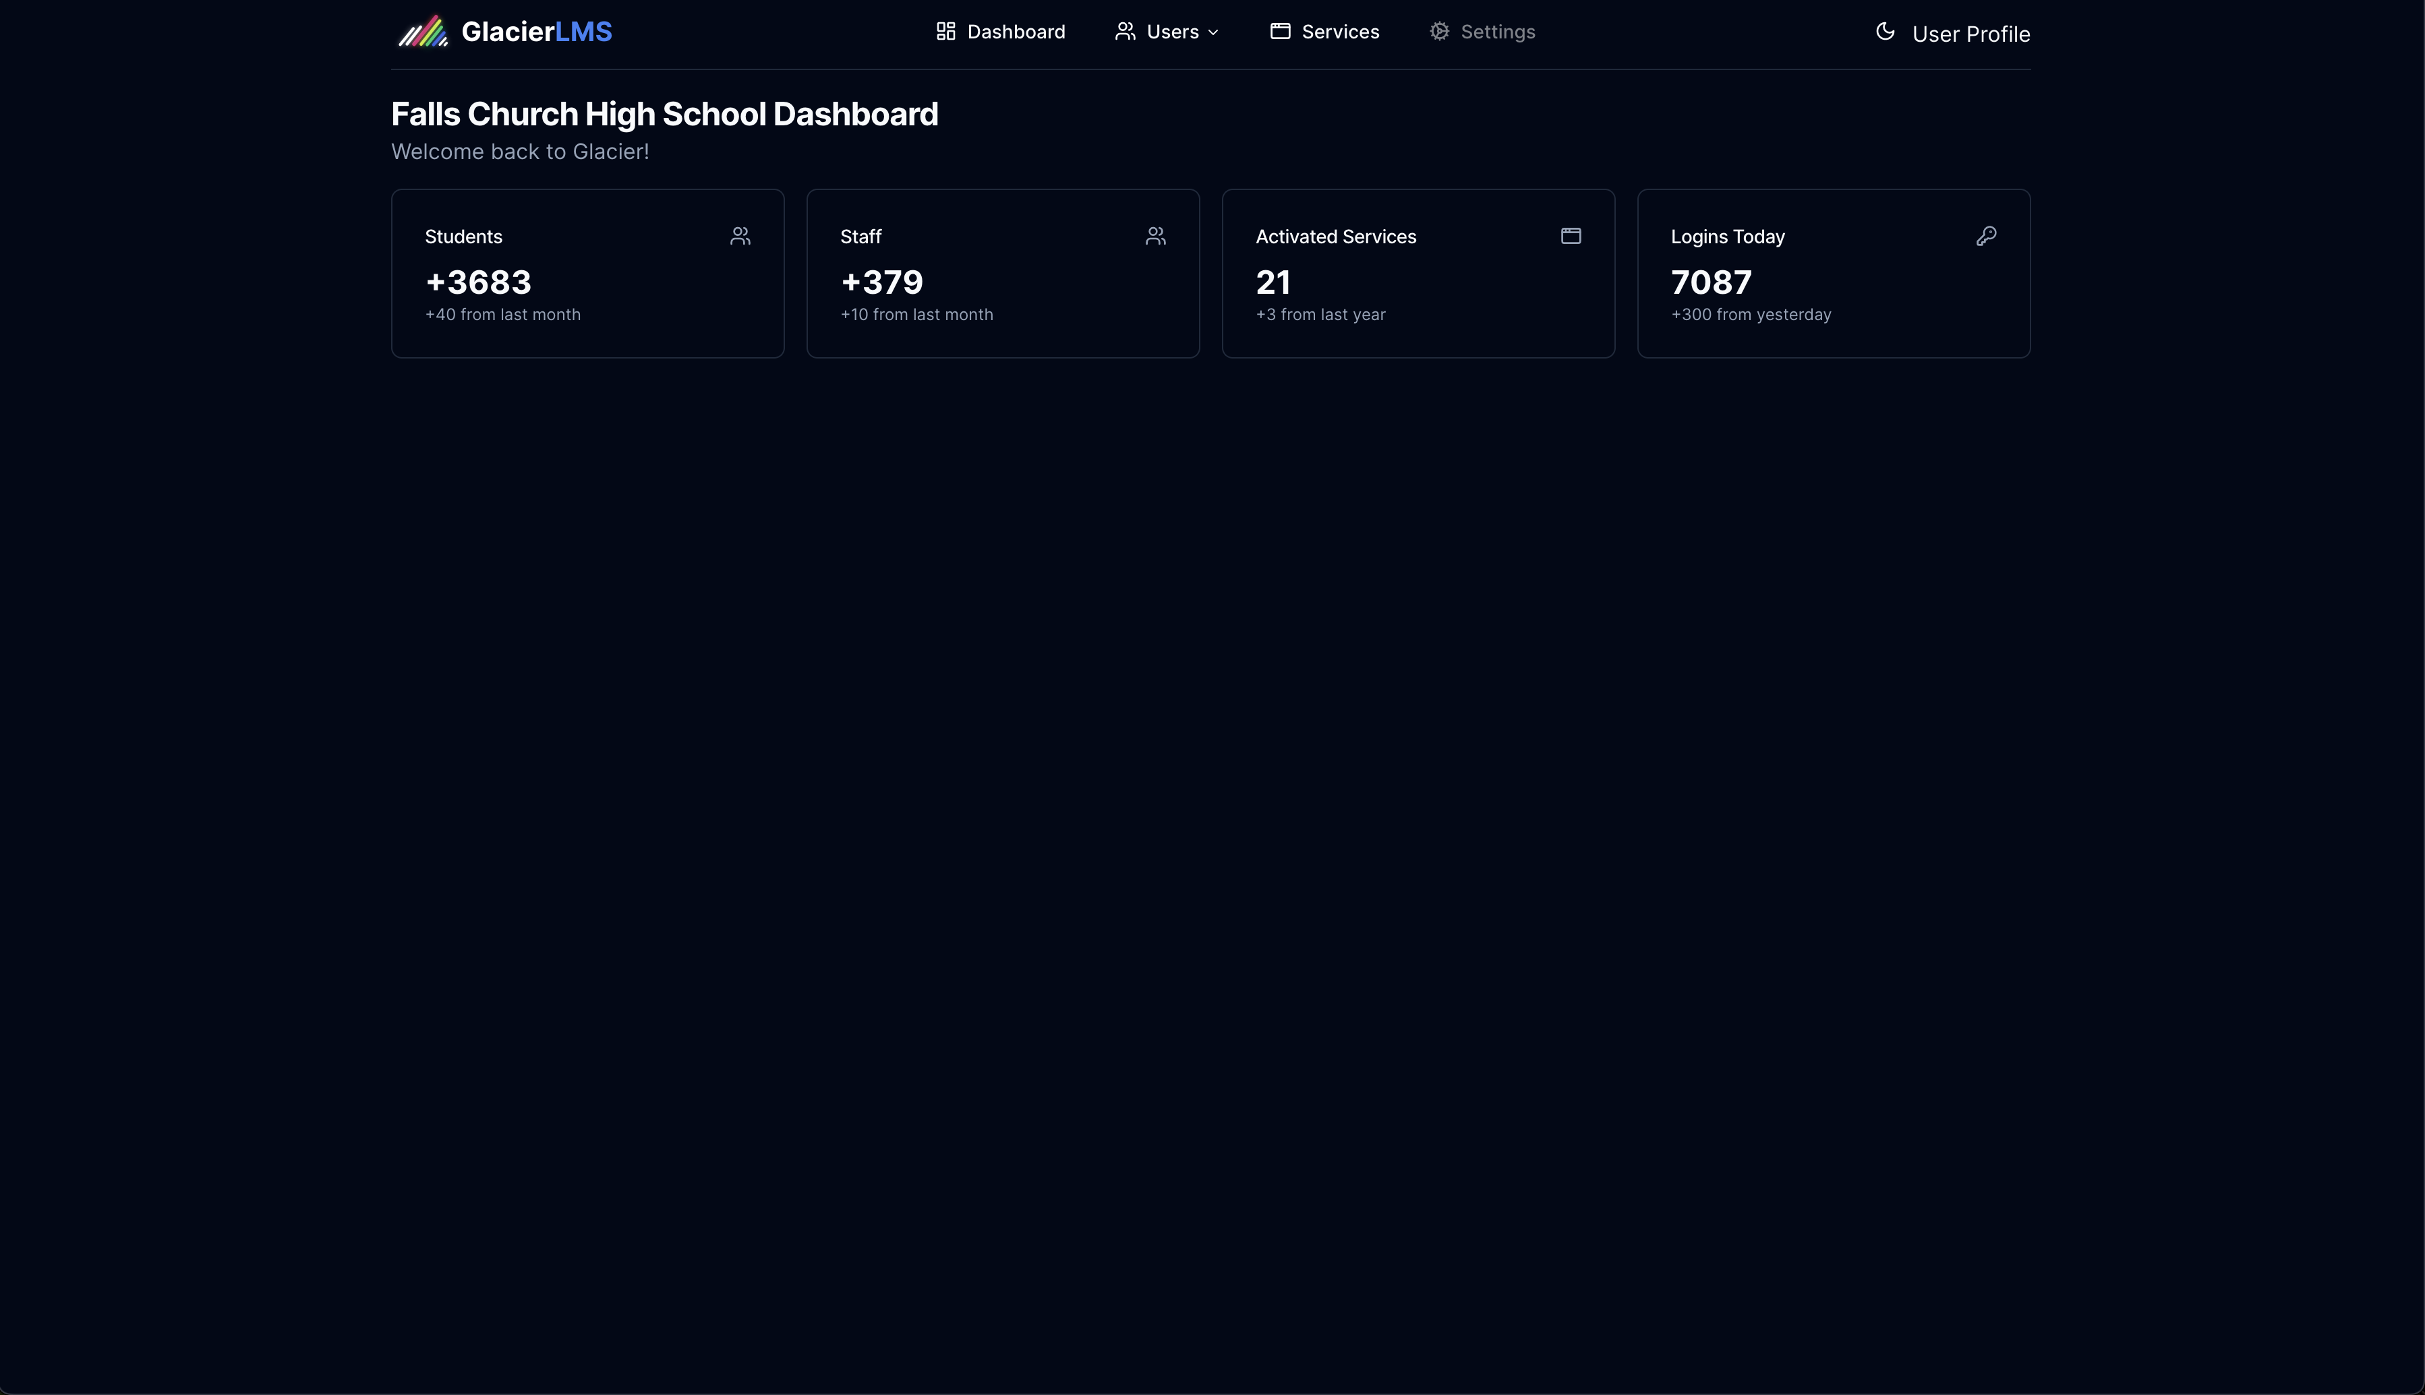Click the Activated Services card window icon

[1570, 236]
